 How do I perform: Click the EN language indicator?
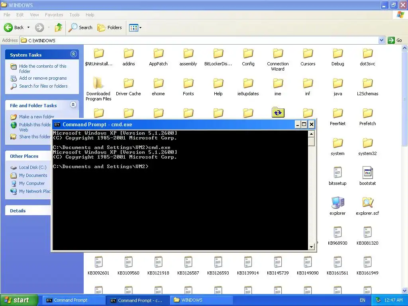point(363,300)
